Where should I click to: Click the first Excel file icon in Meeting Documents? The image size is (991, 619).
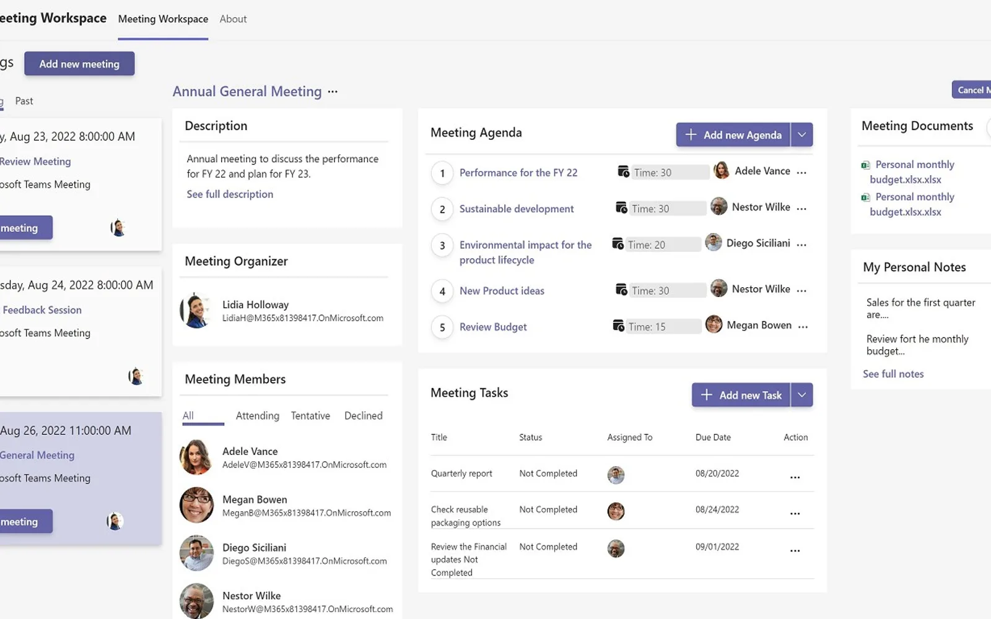click(x=865, y=165)
